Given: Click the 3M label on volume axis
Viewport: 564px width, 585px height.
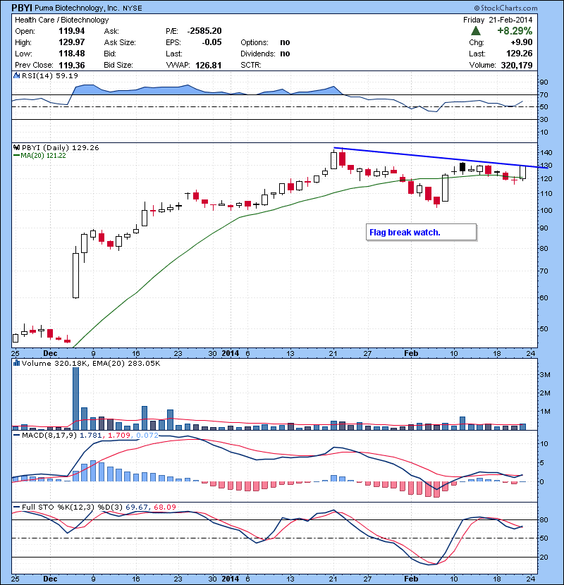Looking at the screenshot, I should click(x=545, y=374).
